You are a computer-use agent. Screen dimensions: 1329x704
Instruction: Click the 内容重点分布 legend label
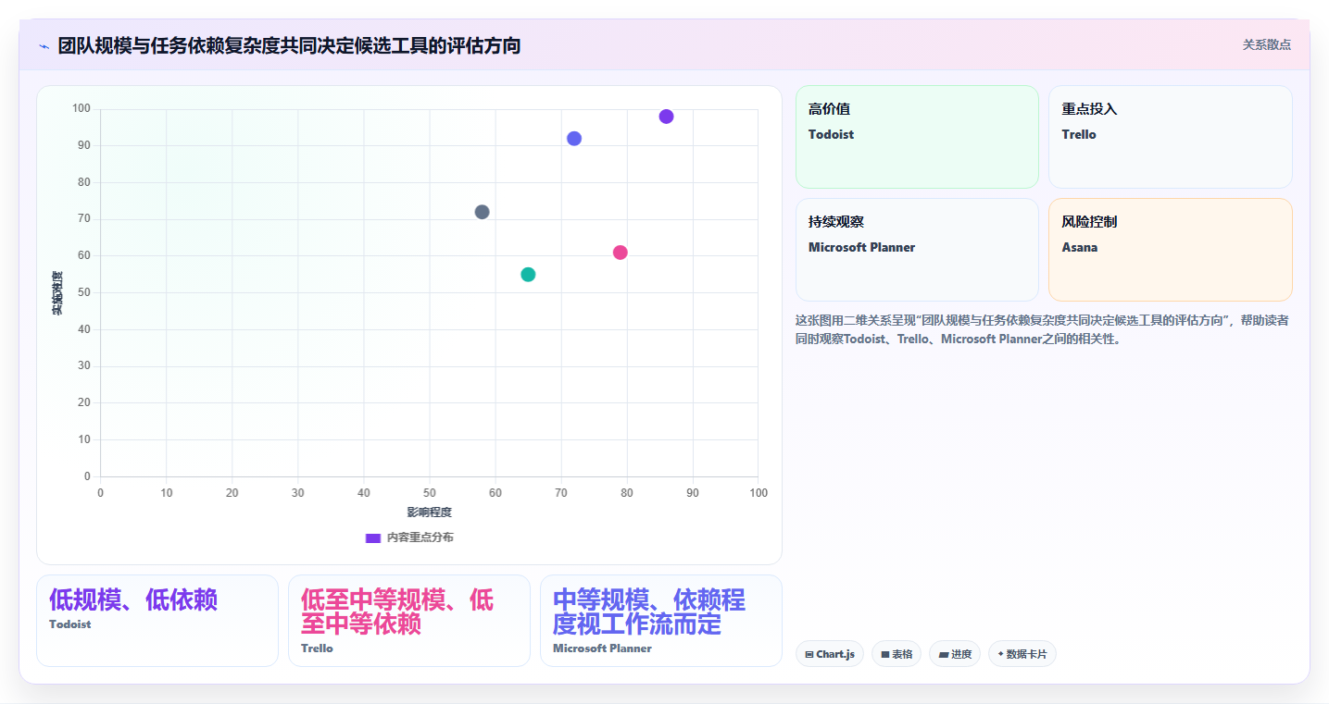[x=420, y=537]
